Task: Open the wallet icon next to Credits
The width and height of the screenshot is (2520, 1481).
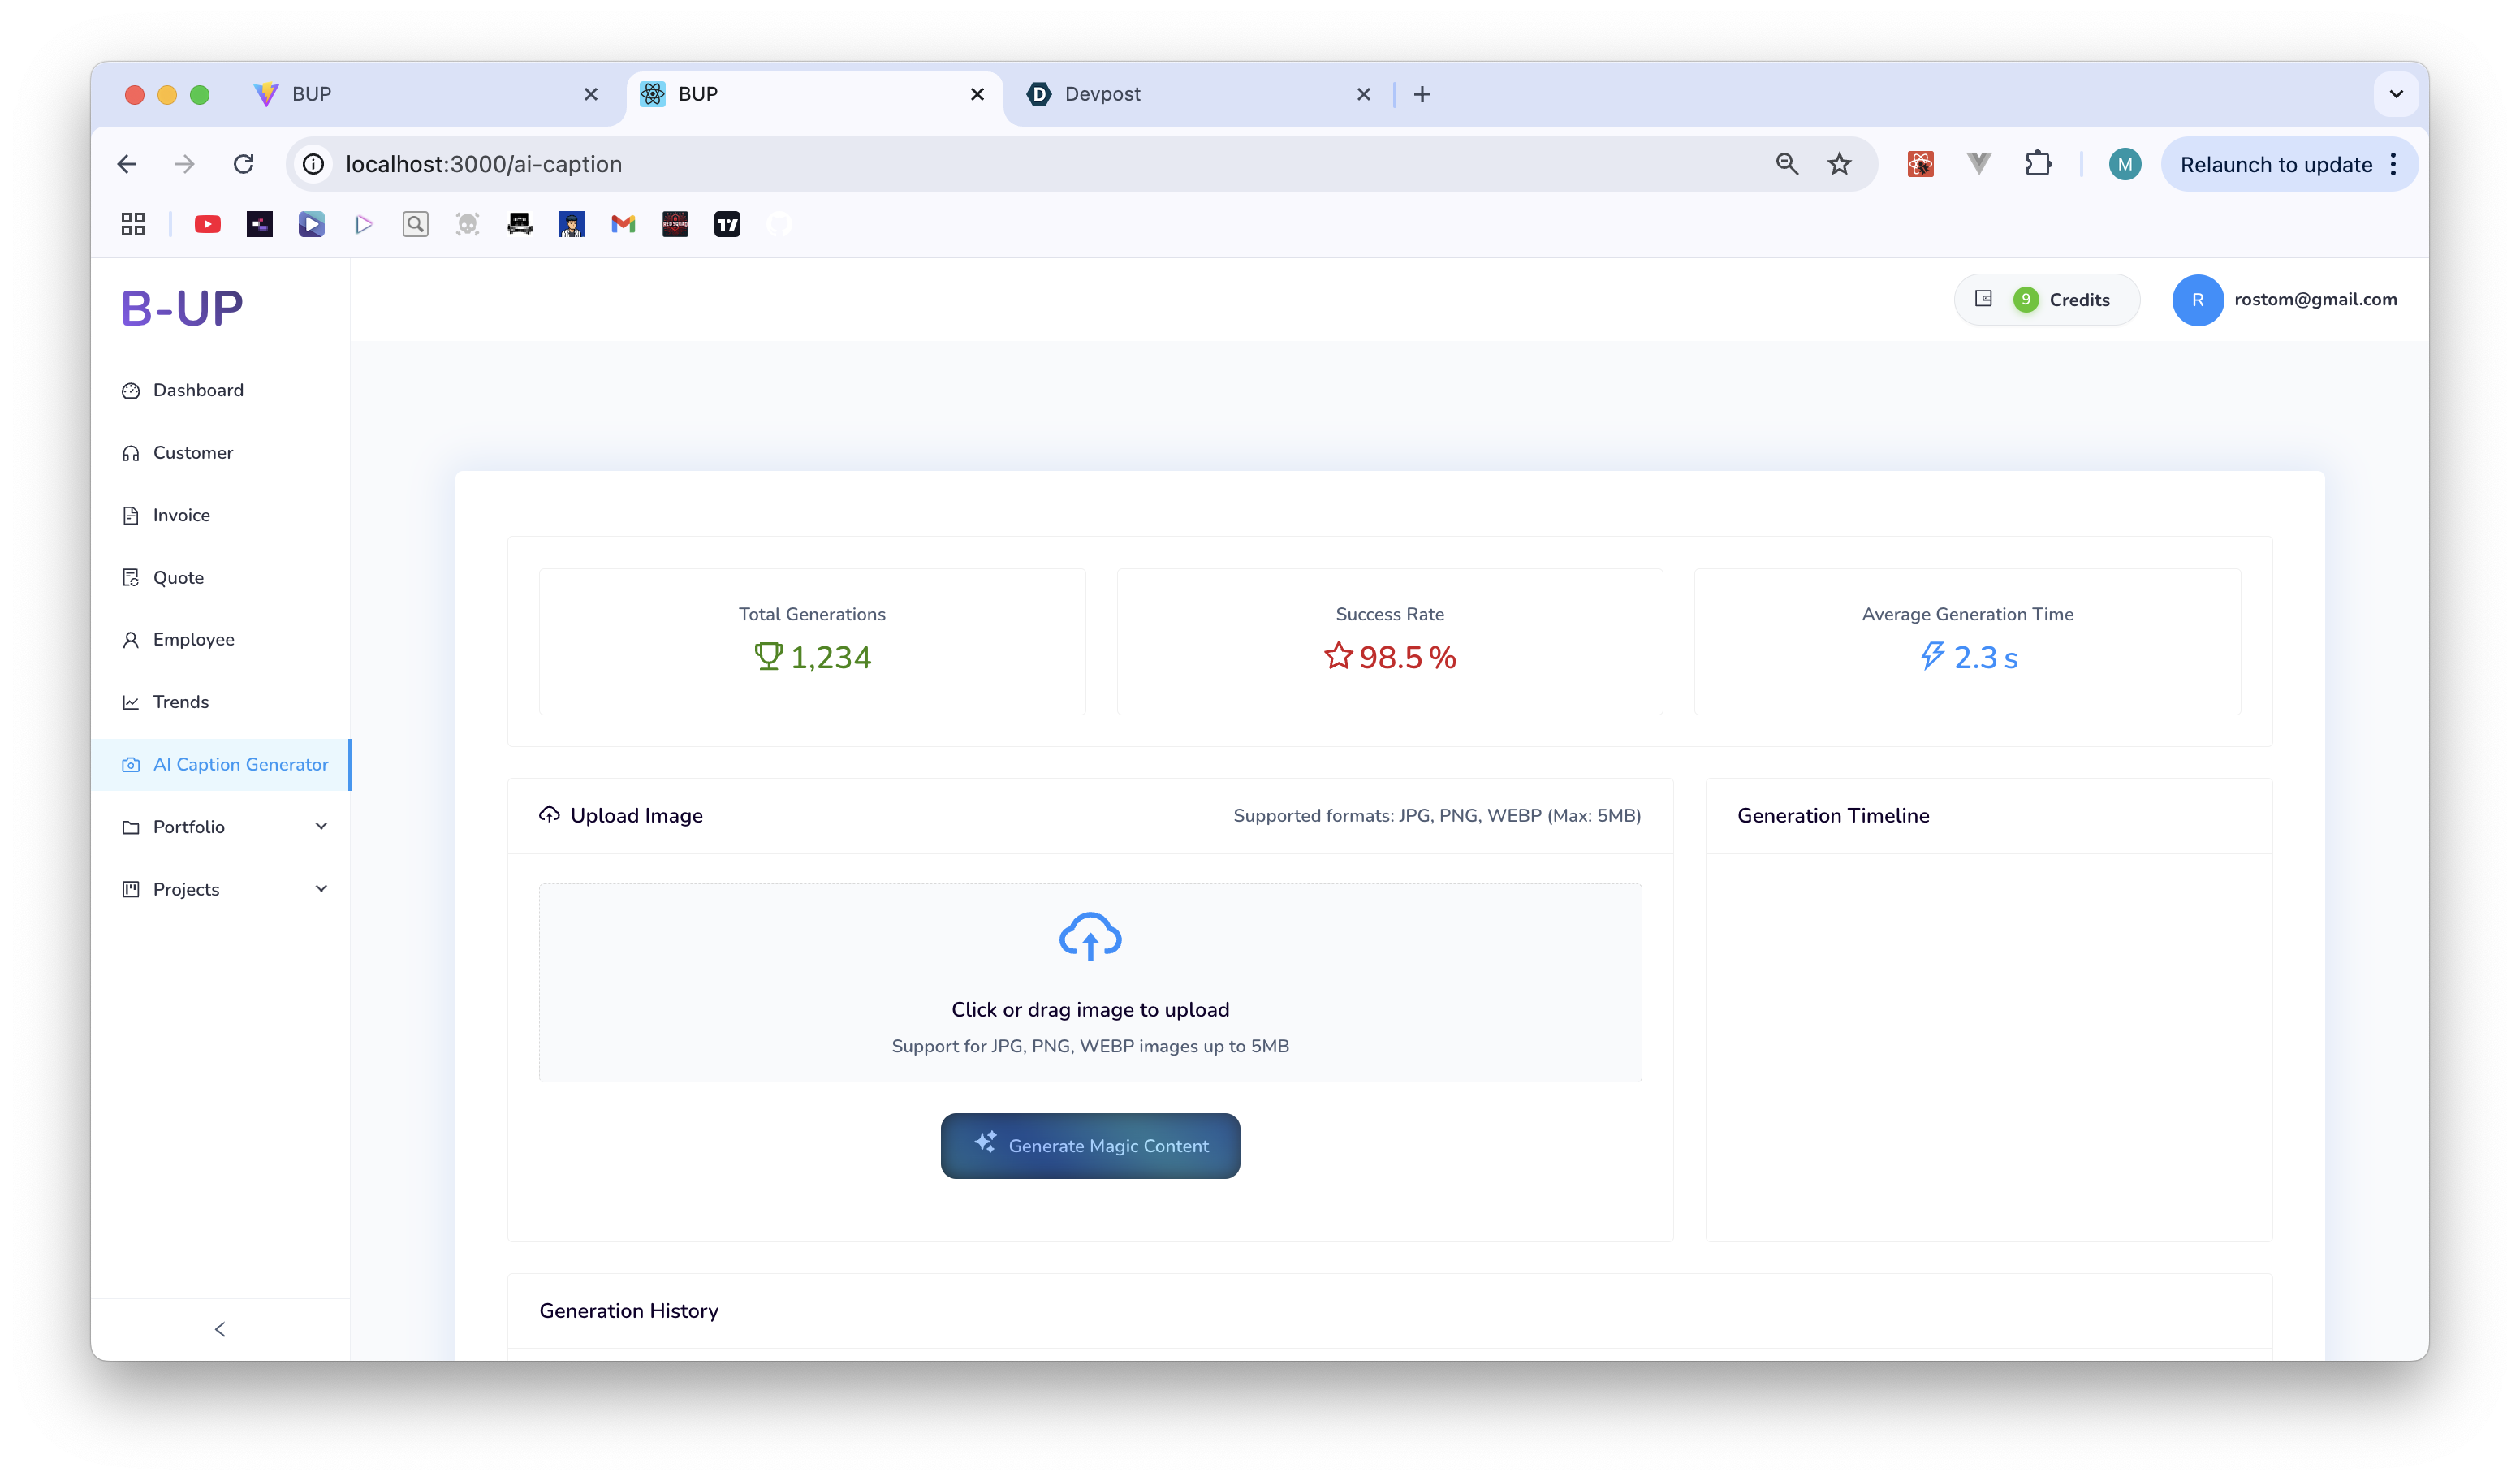Action: pyautogui.click(x=1984, y=299)
